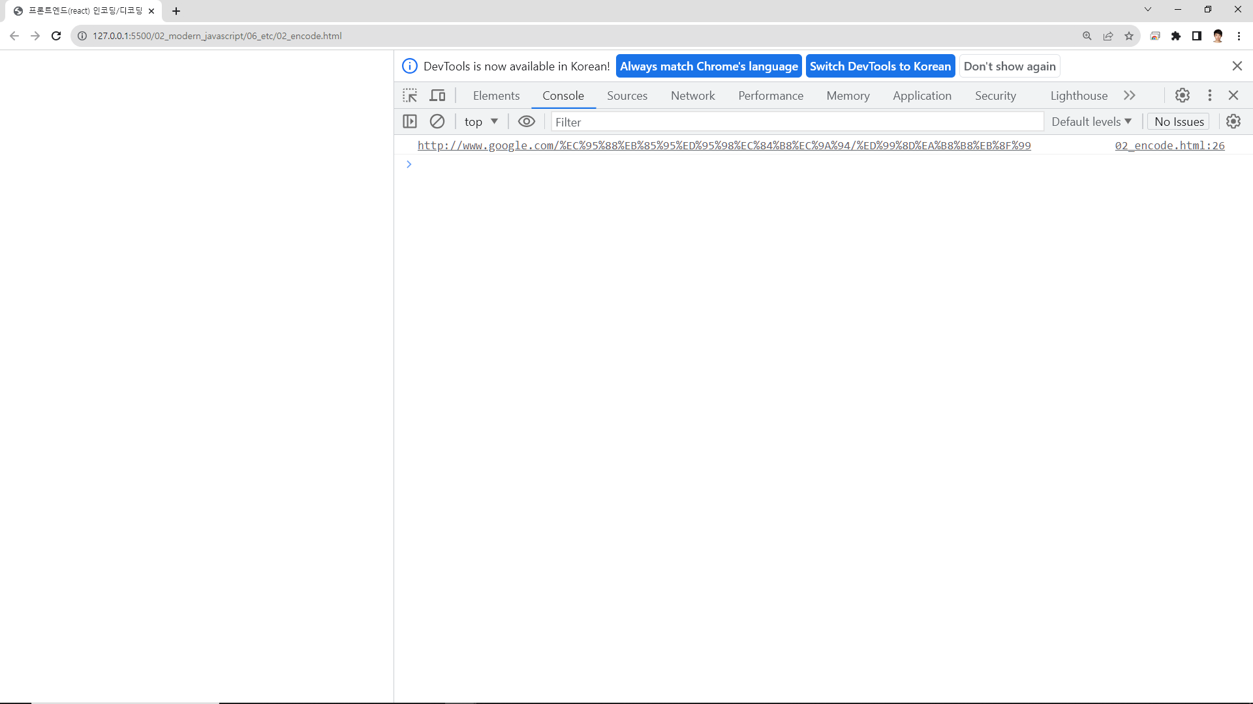This screenshot has width=1253, height=704.
Task: Activate the inspect element picker icon
Action: coord(410,96)
